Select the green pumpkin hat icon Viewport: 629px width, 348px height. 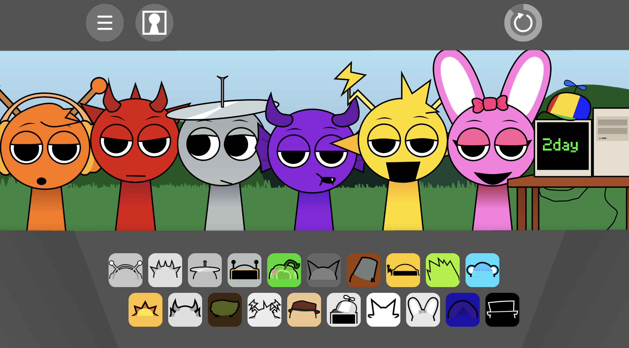284,270
